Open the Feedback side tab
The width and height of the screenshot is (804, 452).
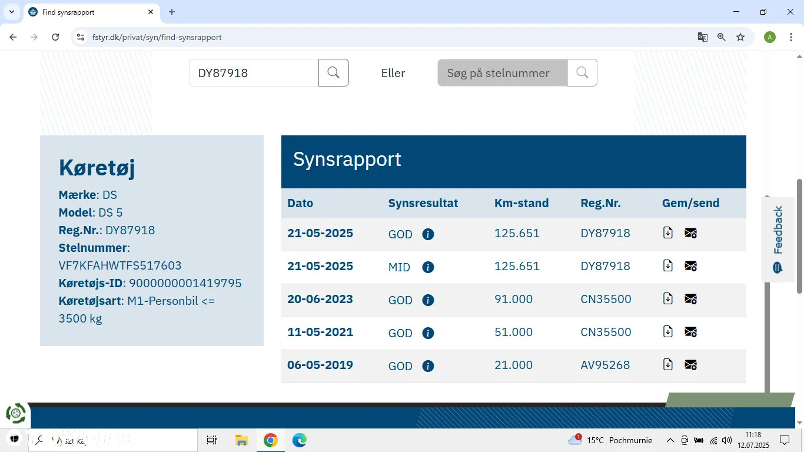point(778,239)
